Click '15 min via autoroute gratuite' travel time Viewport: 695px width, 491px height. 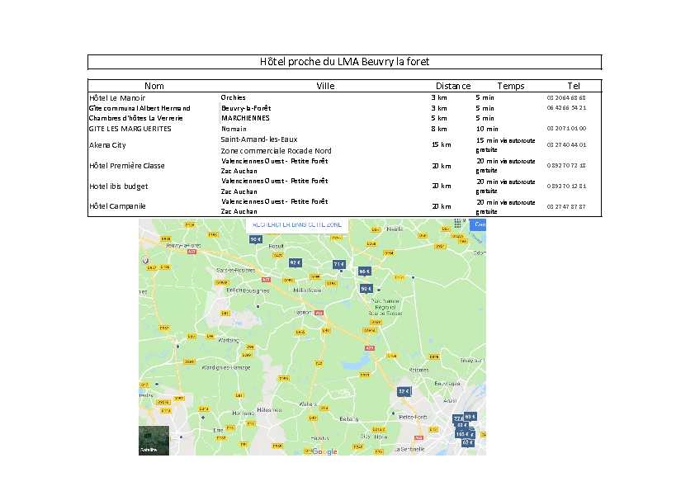point(506,145)
